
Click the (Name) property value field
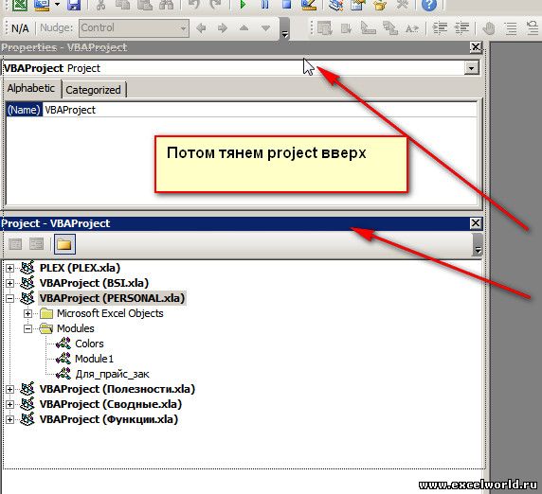(x=260, y=110)
